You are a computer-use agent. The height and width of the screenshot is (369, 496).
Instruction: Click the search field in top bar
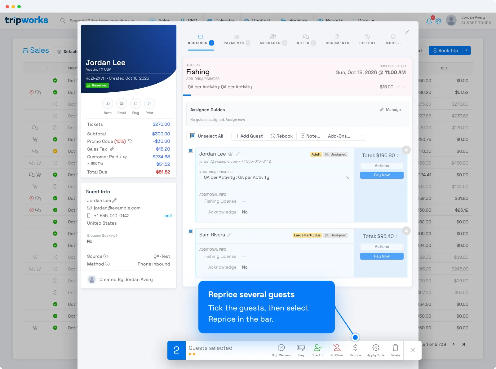pyautogui.click(x=98, y=20)
